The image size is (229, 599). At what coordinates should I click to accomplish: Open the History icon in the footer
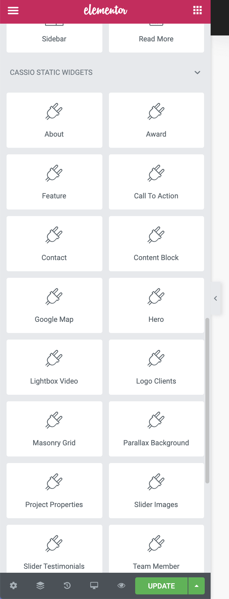(67, 586)
